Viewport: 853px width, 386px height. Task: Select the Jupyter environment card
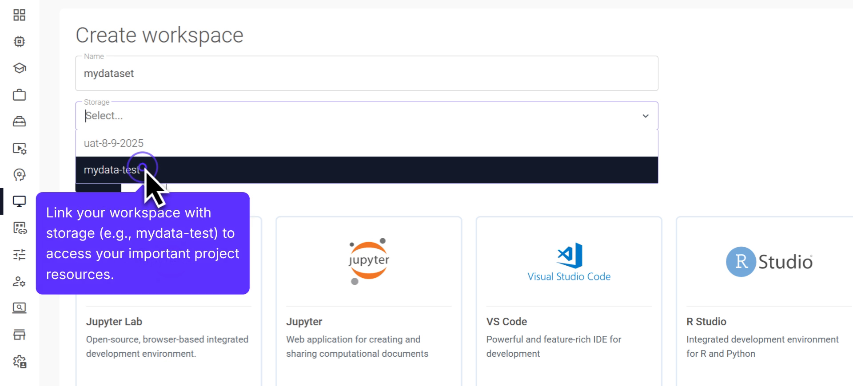coord(368,302)
